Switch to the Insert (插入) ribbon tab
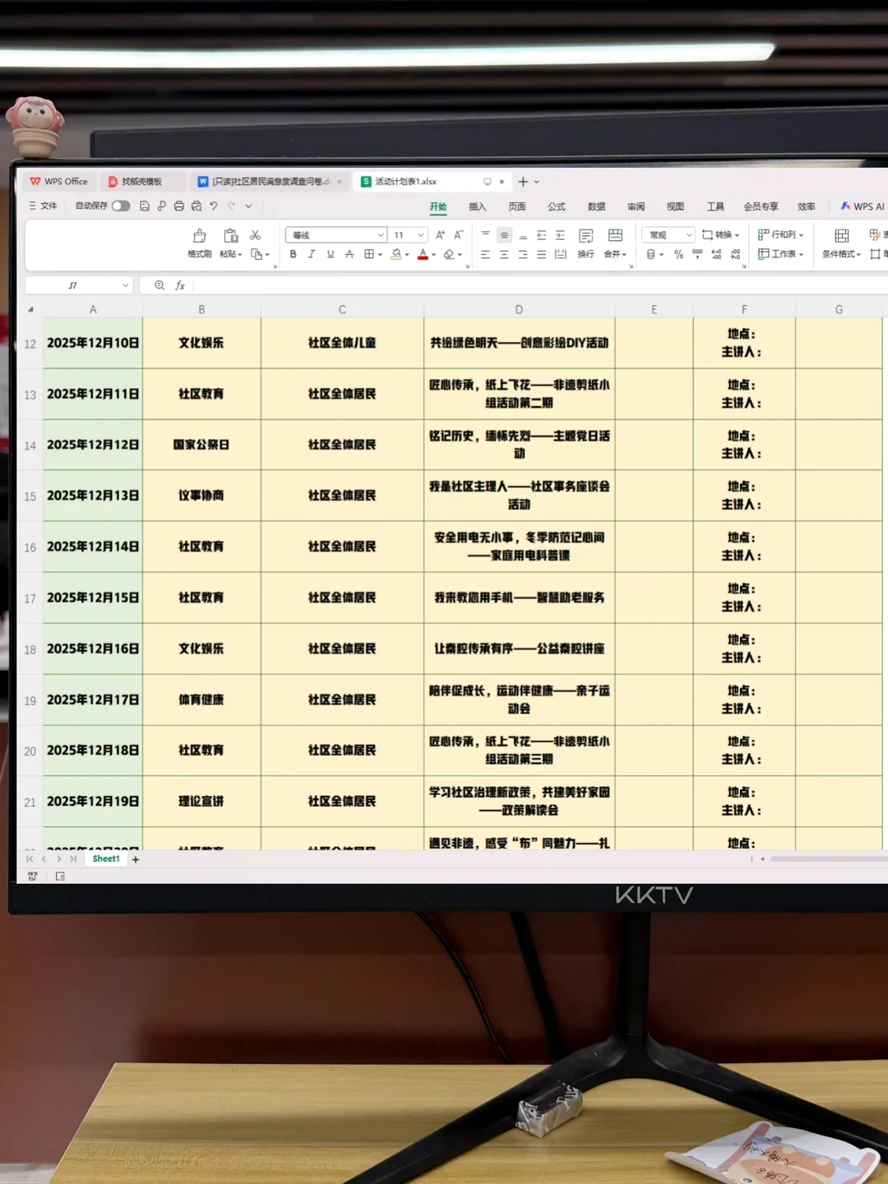The height and width of the screenshot is (1184, 888). [x=477, y=206]
